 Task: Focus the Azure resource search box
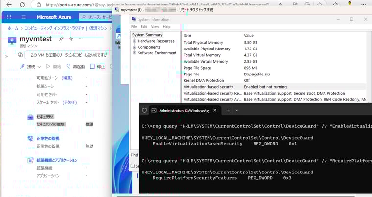(96, 17)
